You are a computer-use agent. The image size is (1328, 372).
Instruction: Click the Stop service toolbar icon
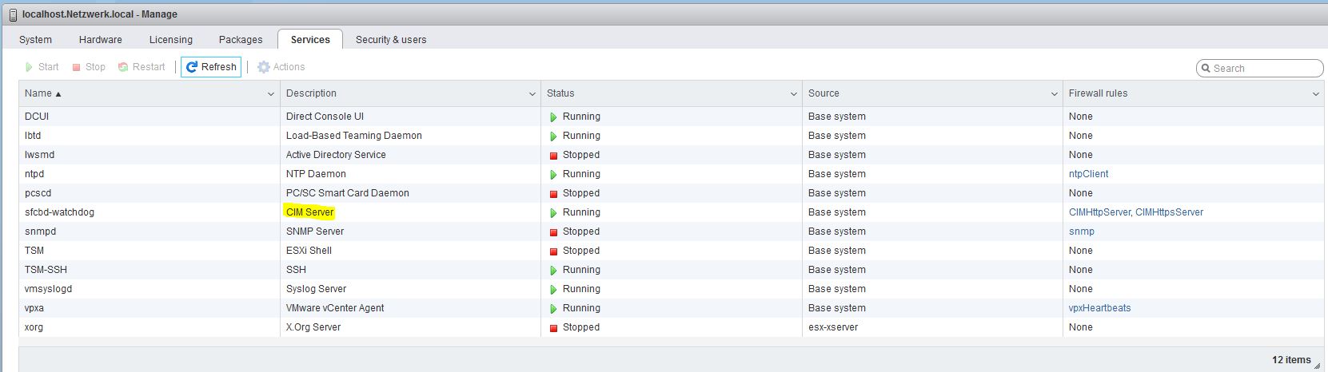coord(77,67)
